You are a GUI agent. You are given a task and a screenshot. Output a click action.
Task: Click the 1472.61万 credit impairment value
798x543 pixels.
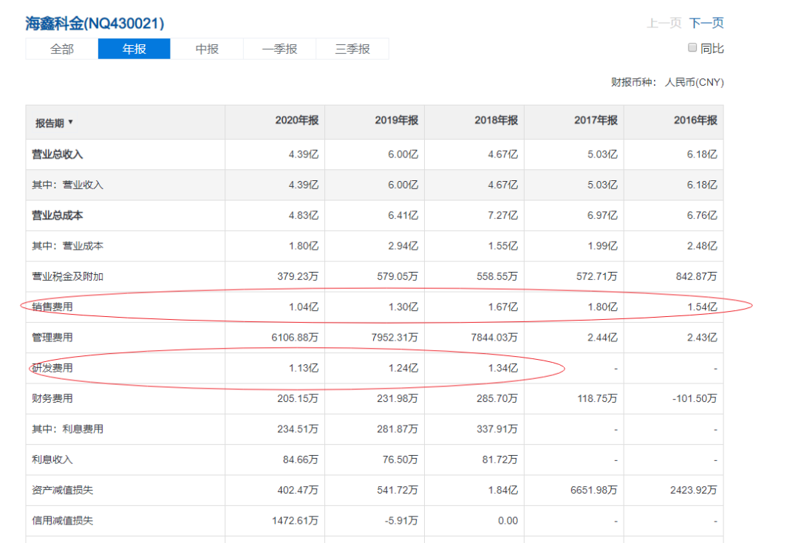[x=295, y=521]
